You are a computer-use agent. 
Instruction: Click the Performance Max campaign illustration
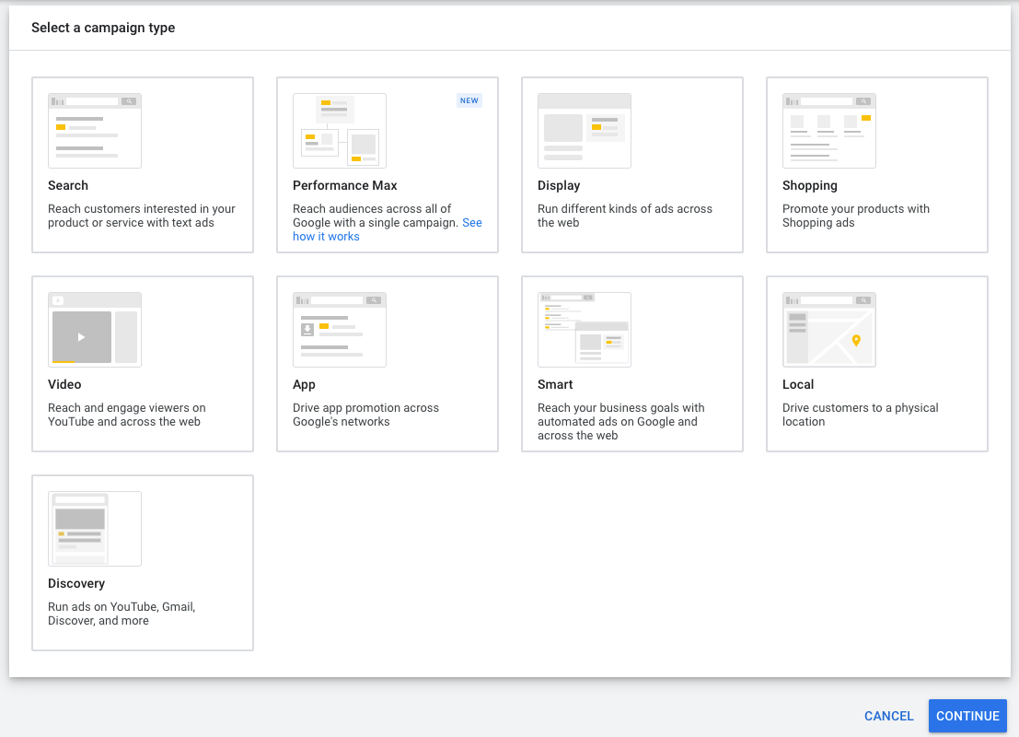[x=340, y=131]
